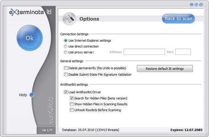Tick Disable Submit State File Signature Validation

tap(66, 74)
